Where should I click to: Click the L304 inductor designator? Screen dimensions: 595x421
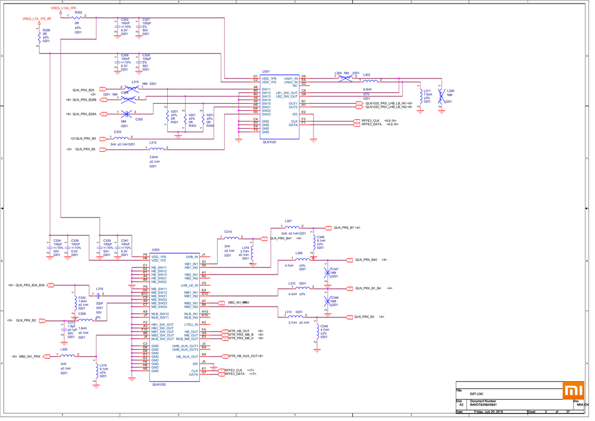pyautogui.click(x=338, y=73)
